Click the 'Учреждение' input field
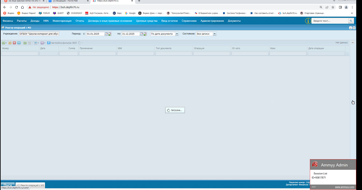Screen dimensions: 362x190 tap(39, 34)
